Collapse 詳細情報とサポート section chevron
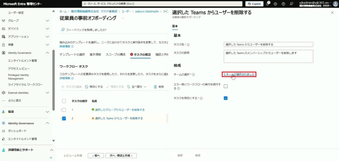339x161 pixels. (x=51, y=150)
